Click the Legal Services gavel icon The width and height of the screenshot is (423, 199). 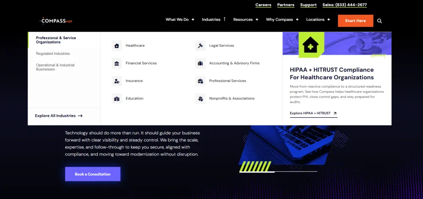click(200, 46)
